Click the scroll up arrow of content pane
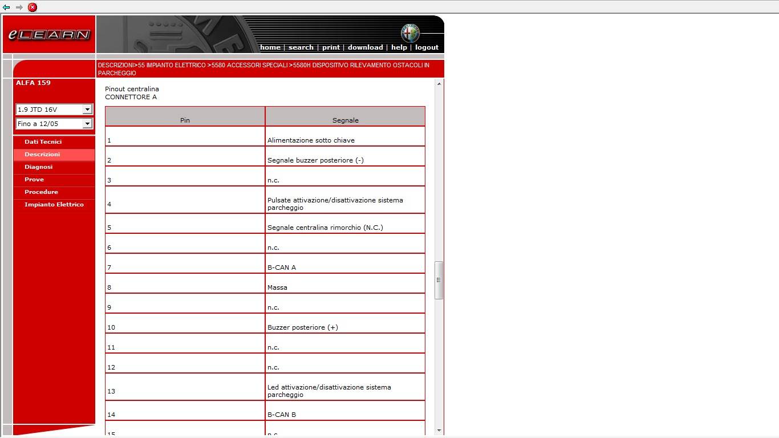The image size is (779, 438). tap(439, 84)
